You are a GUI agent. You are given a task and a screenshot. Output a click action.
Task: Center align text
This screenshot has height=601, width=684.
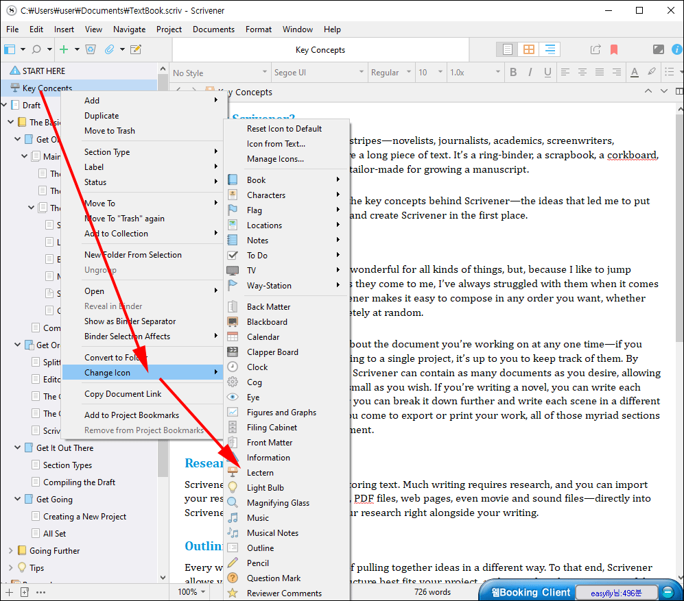(x=582, y=72)
